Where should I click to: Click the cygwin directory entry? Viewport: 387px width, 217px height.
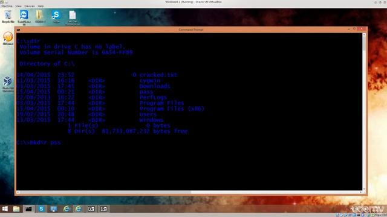click(x=150, y=80)
